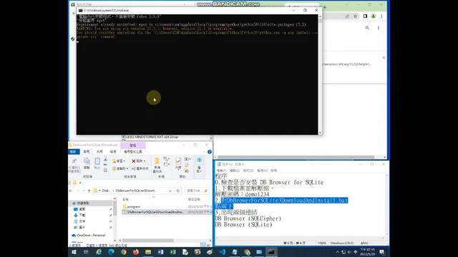Screen dimensions: 458x257
Task: Open a new Chrome tab
Action: click(325, 7)
